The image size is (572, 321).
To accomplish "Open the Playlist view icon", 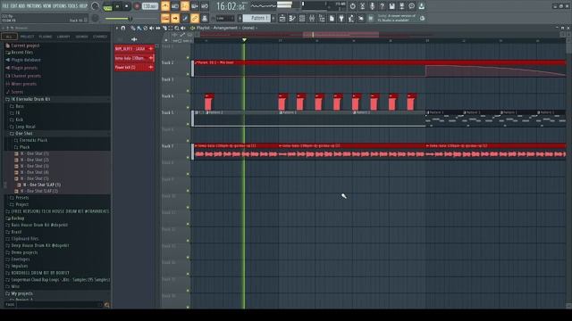I will pyautogui.click(x=282, y=18).
